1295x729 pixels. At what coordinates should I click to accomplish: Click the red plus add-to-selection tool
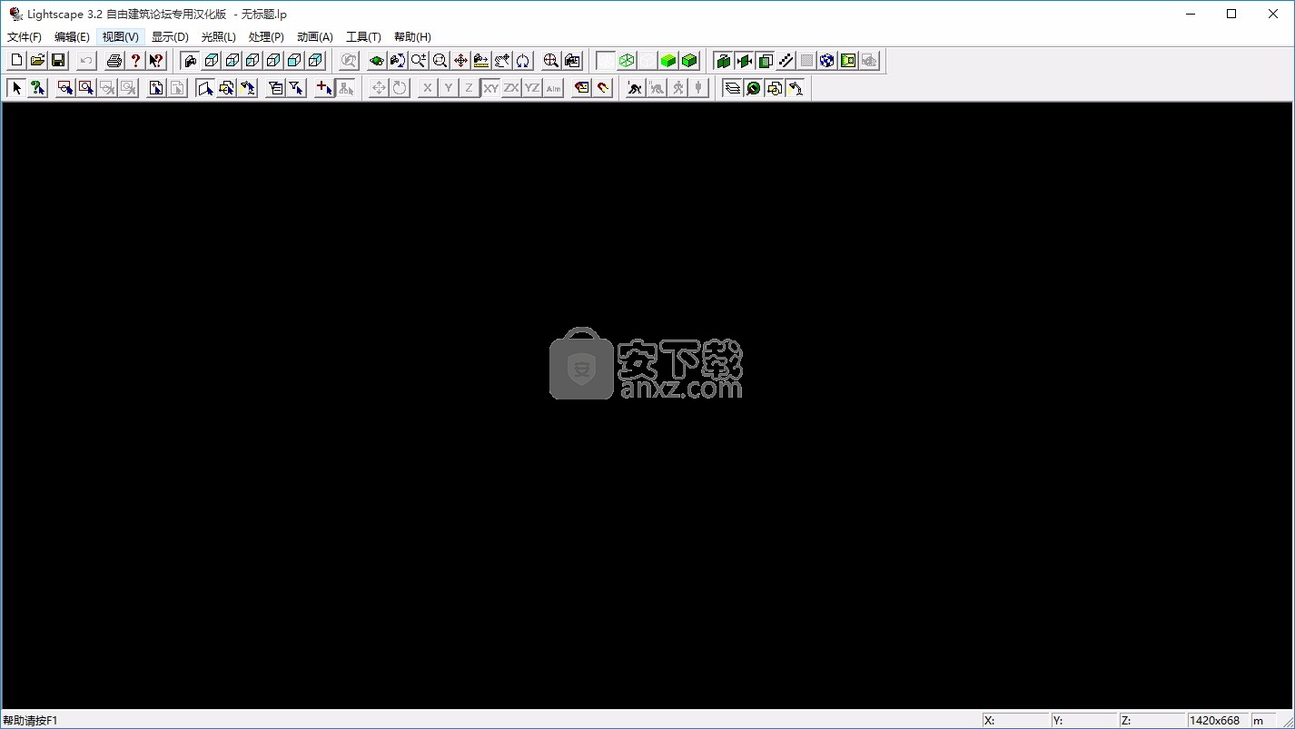point(324,88)
